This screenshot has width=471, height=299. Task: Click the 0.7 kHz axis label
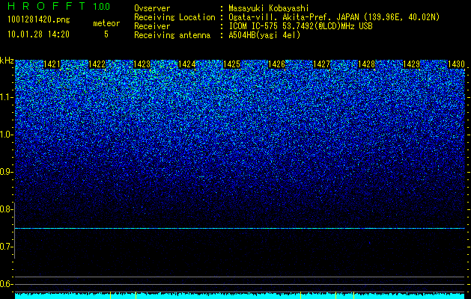[6, 247]
